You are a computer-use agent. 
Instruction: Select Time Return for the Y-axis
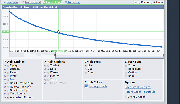[8, 94]
